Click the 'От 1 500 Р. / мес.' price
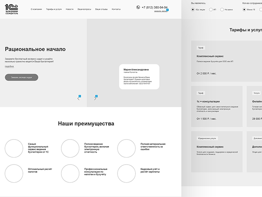262x197 pixels. (206, 119)
